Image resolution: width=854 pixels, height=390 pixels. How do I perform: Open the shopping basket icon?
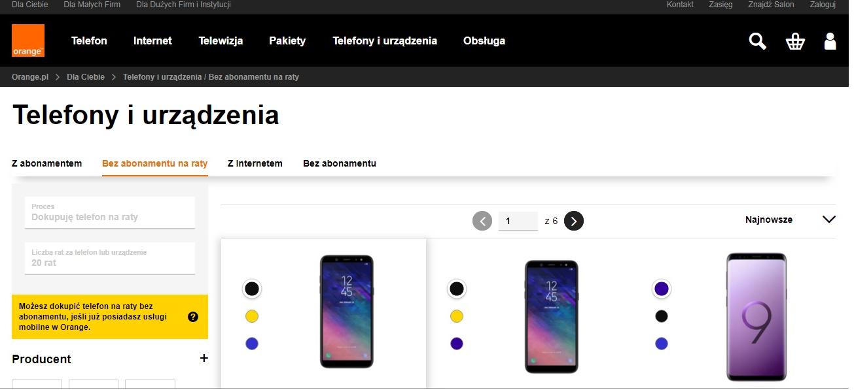click(x=794, y=41)
